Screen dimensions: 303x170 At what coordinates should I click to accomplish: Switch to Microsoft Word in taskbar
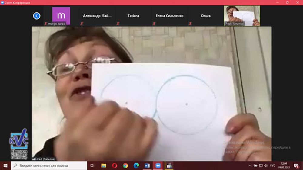click(x=147, y=165)
